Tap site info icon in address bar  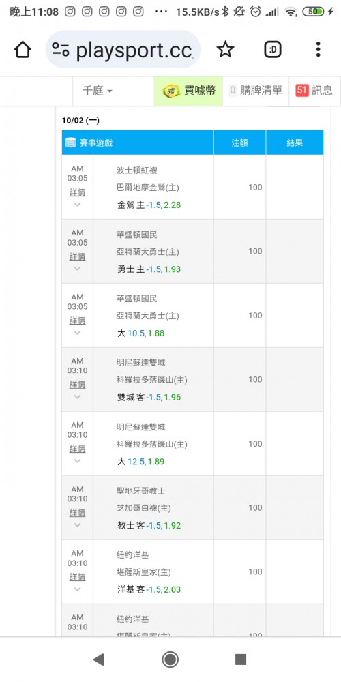pos(61,50)
